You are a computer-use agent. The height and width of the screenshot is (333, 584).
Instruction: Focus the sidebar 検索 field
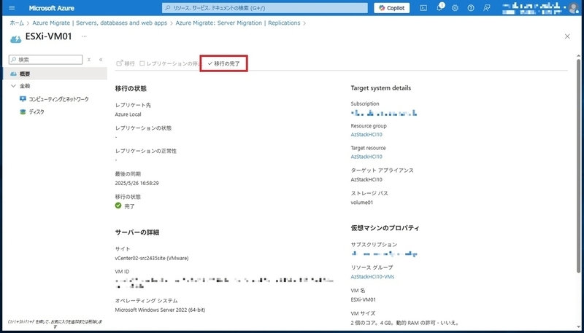tap(45, 60)
